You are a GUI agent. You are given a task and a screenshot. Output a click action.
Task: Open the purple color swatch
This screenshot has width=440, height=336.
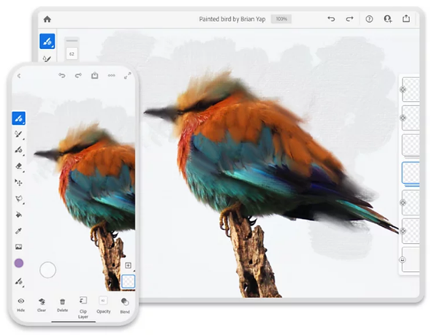(19, 263)
